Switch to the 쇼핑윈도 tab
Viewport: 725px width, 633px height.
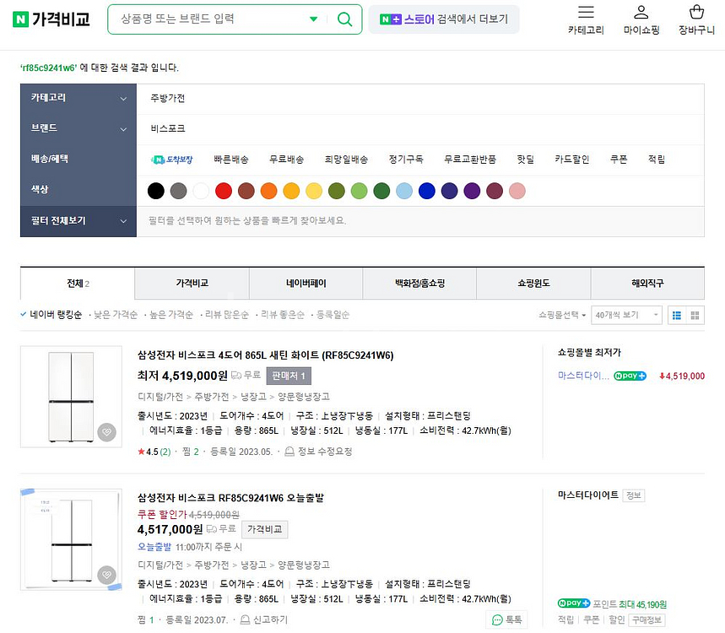click(x=533, y=284)
